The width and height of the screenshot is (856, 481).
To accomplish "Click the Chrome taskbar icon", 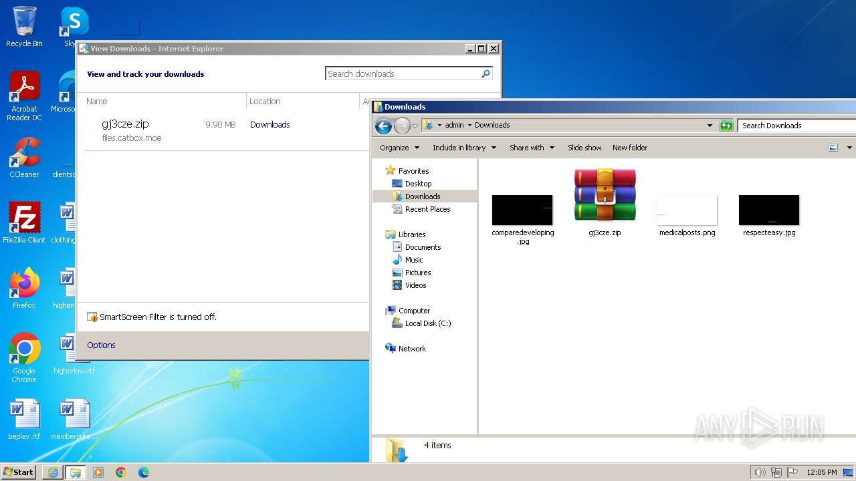I will tap(121, 472).
